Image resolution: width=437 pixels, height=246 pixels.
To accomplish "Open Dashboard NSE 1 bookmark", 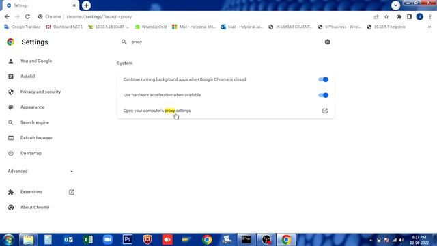I will tap(64, 27).
